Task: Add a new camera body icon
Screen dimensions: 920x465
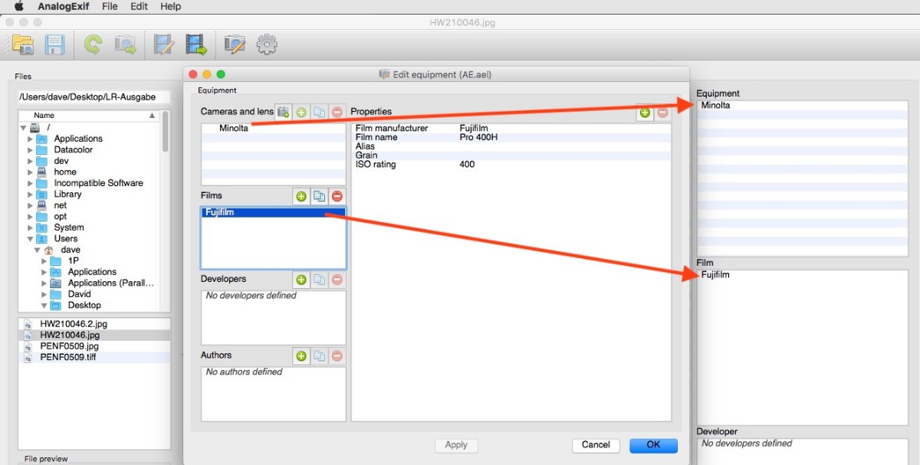Action: [283, 112]
